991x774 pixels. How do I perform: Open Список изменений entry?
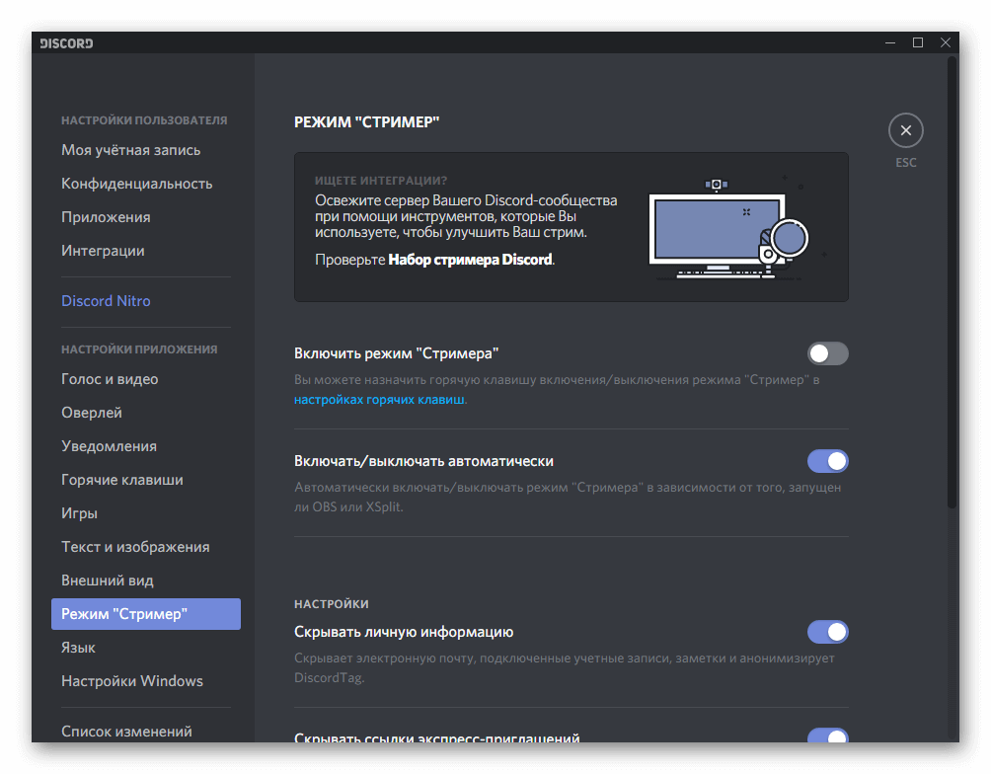(126, 732)
